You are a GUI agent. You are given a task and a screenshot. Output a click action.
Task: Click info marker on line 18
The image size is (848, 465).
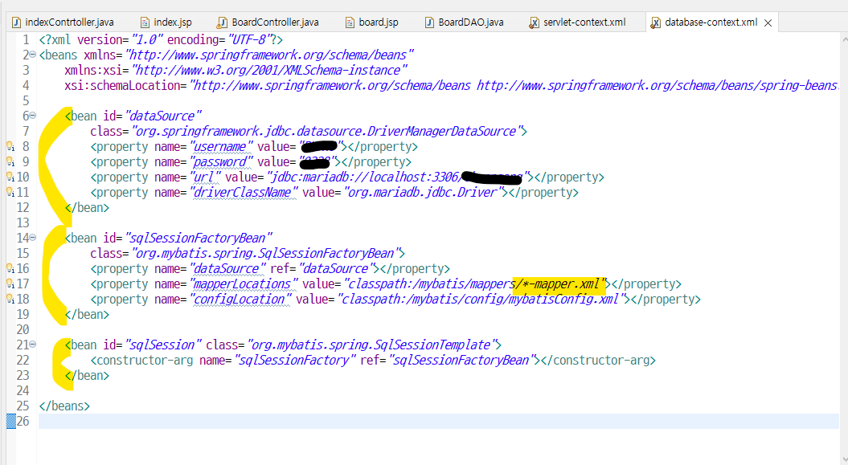(10, 299)
